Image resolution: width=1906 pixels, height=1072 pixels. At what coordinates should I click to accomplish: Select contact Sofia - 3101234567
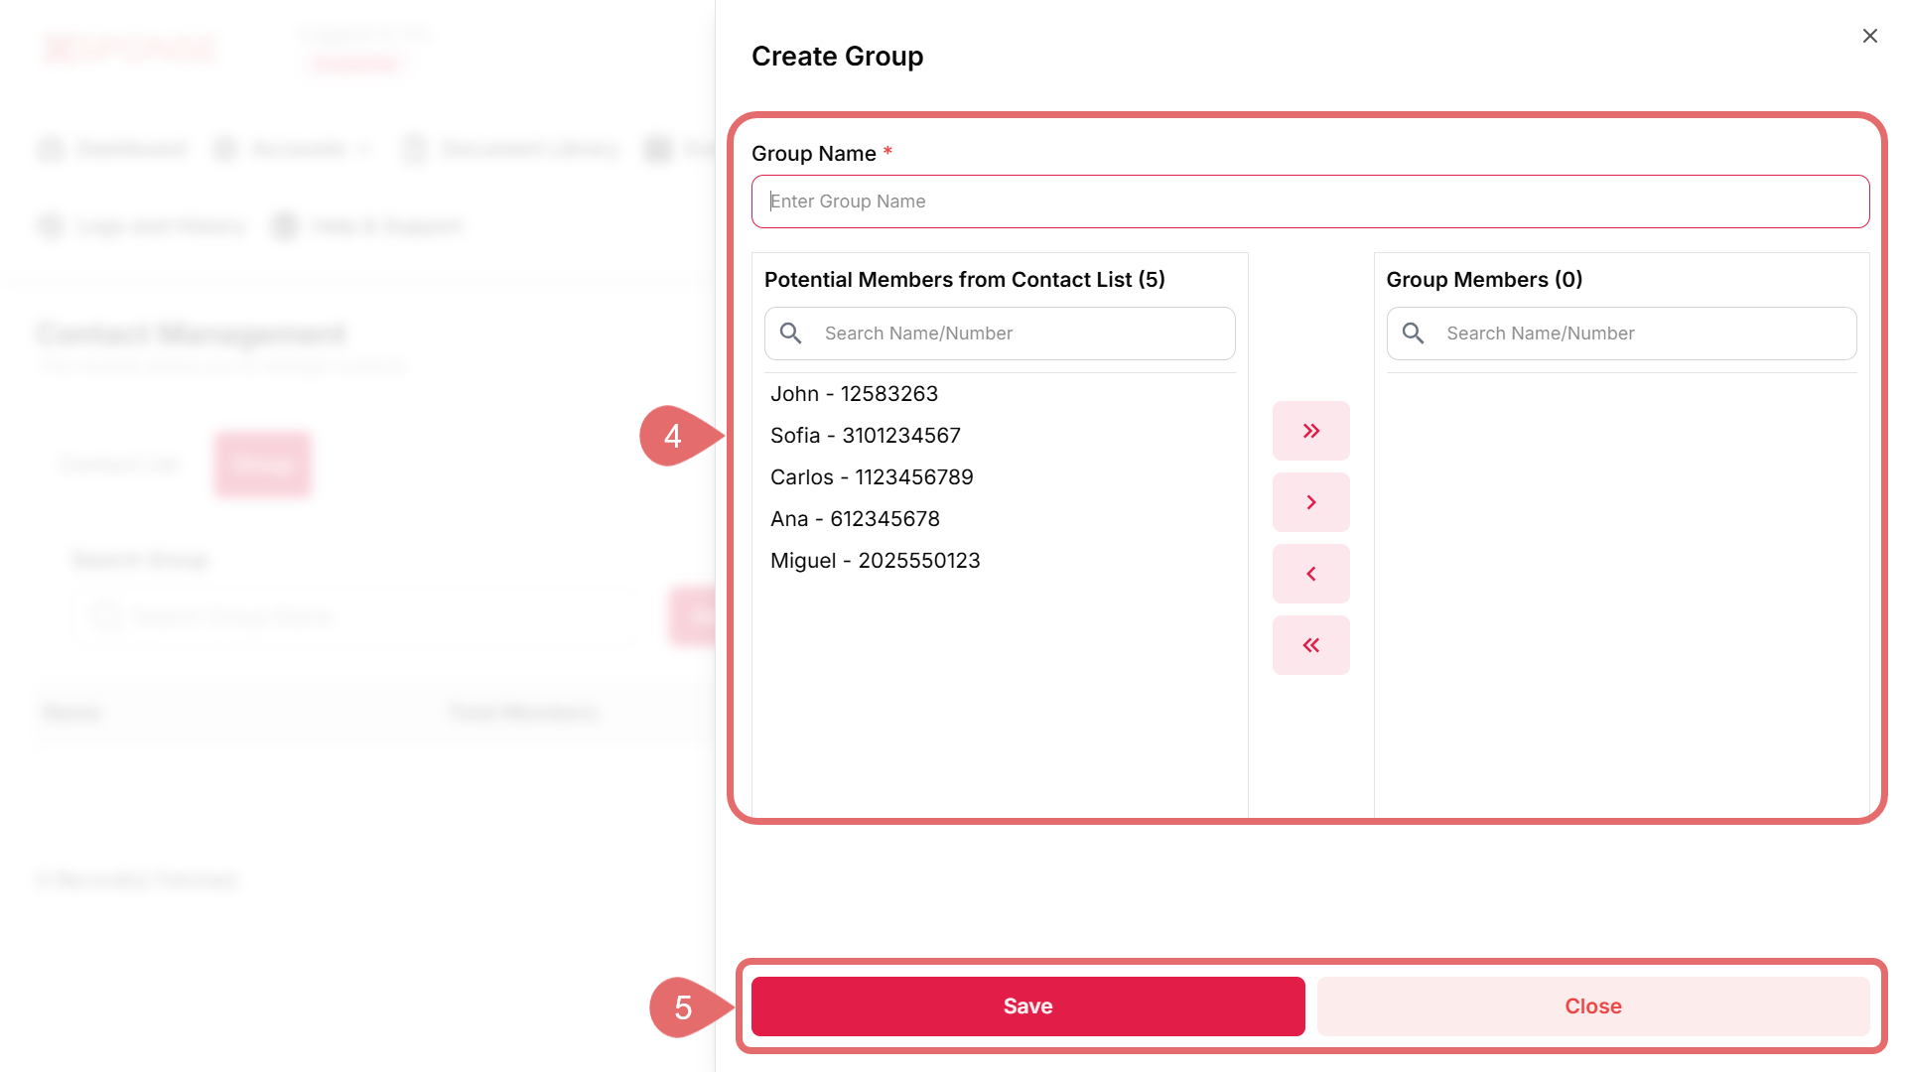coord(865,436)
